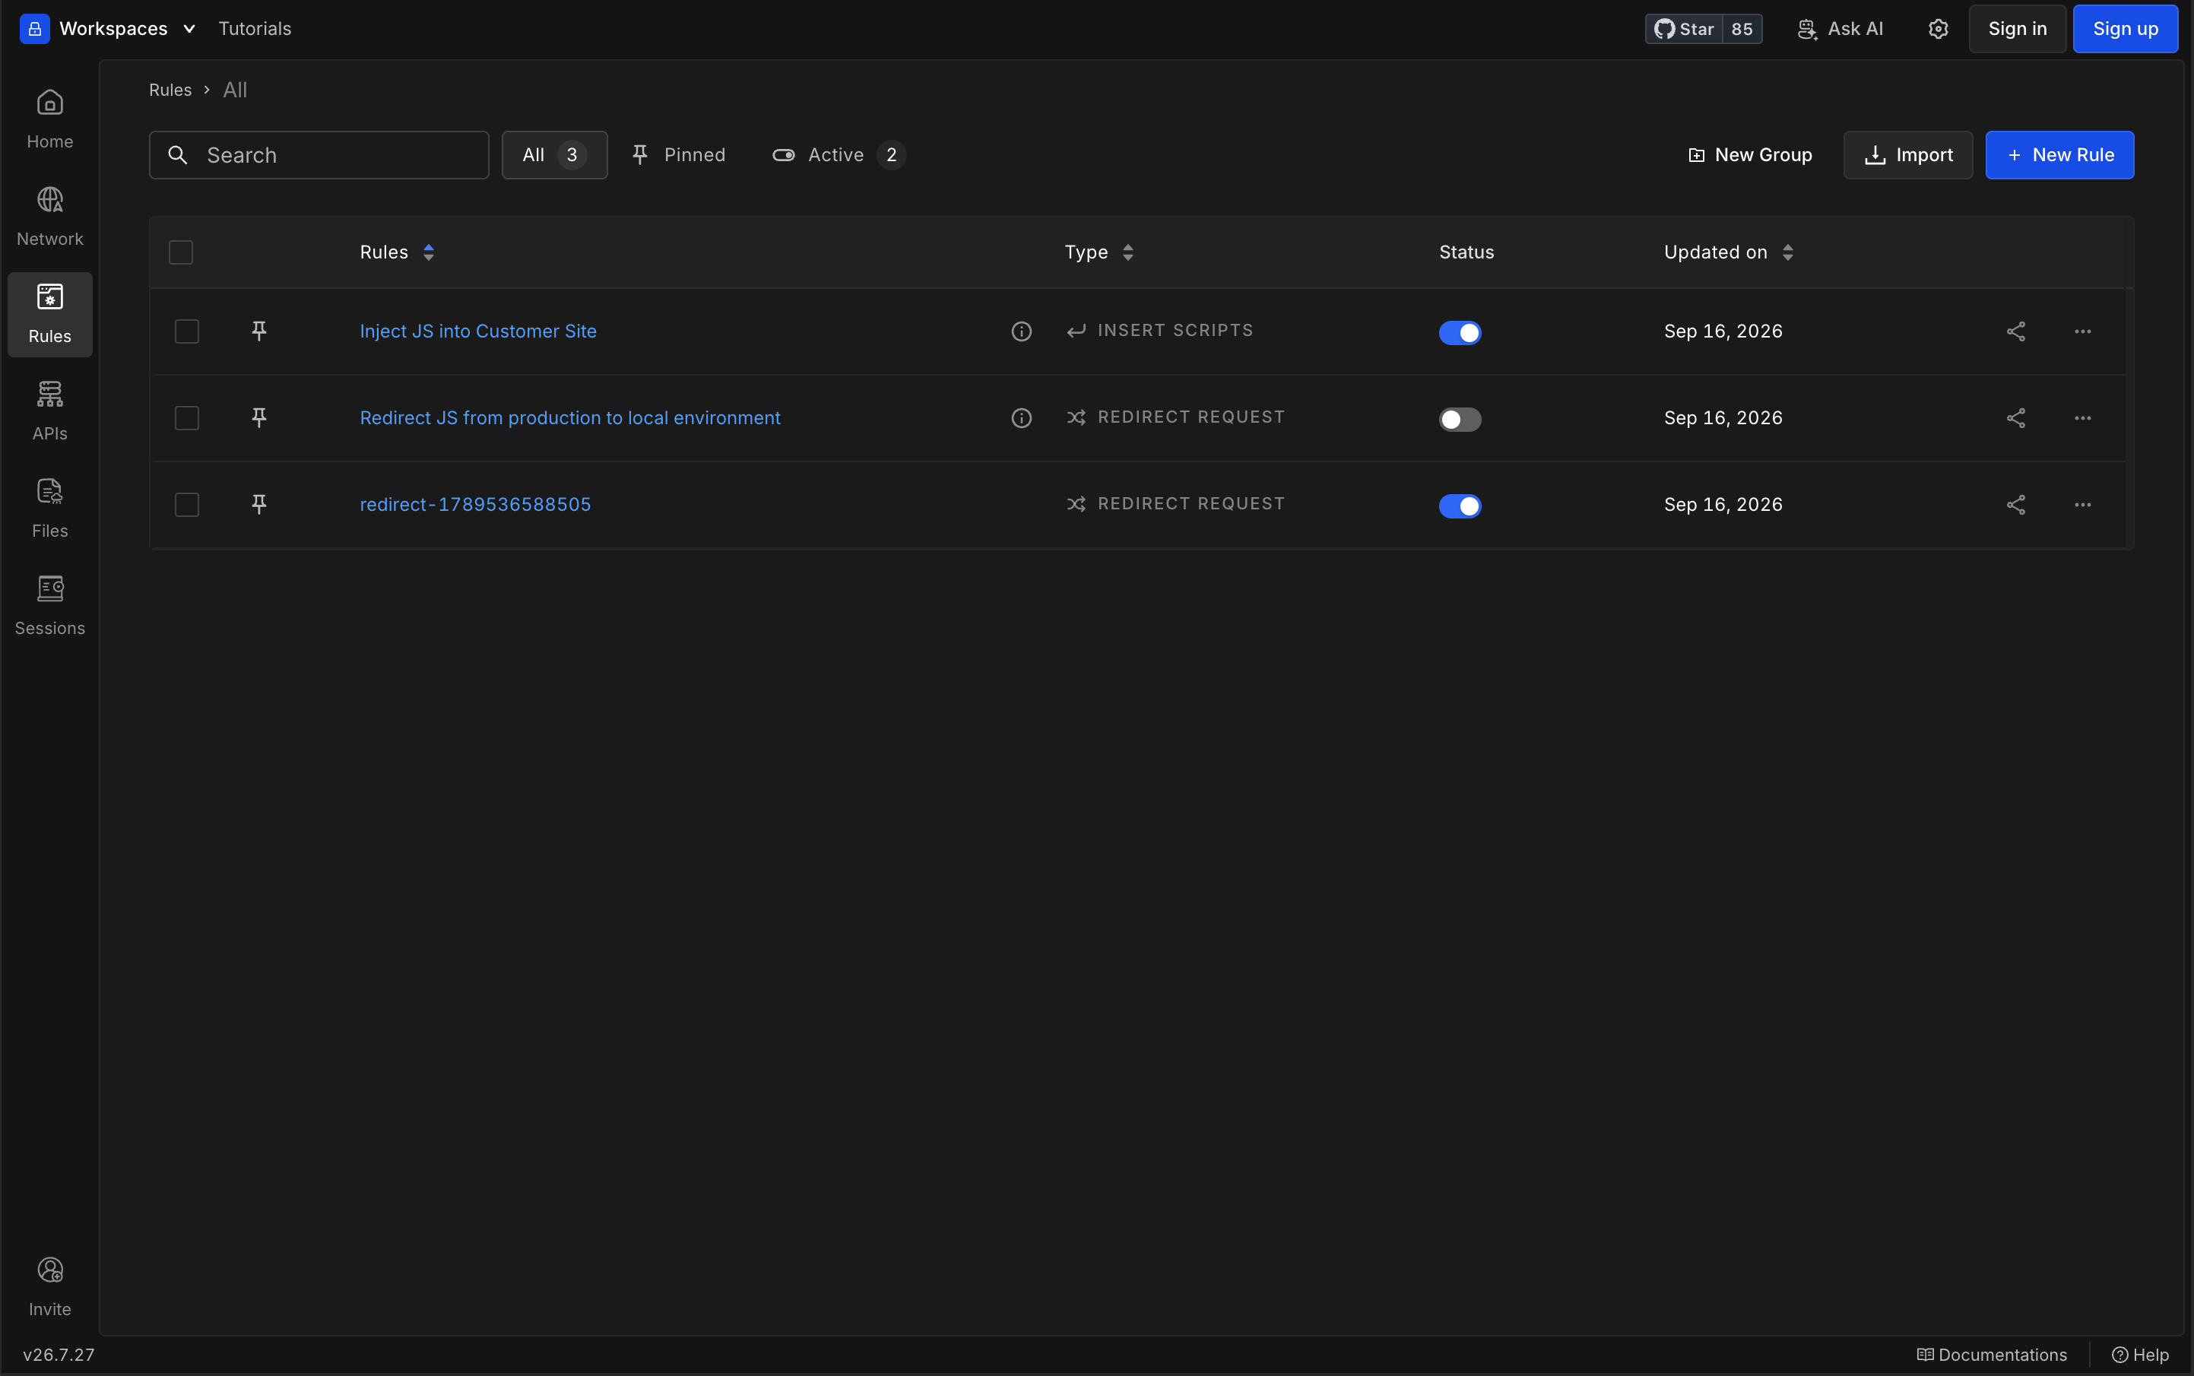Open the Tutorials menu item

click(x=255, y=29)
